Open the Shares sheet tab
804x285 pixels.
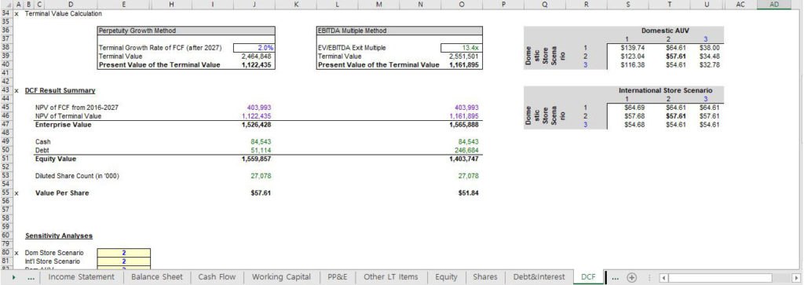[485, 277]
